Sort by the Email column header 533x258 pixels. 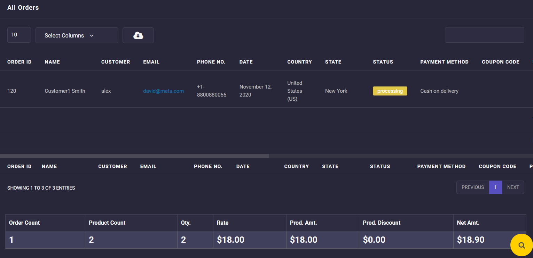tap(151, 62)
